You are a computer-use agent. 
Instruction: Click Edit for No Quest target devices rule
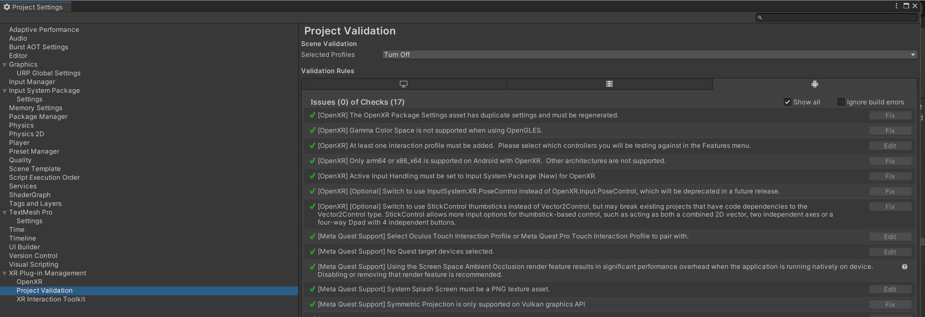pos(890,252)
